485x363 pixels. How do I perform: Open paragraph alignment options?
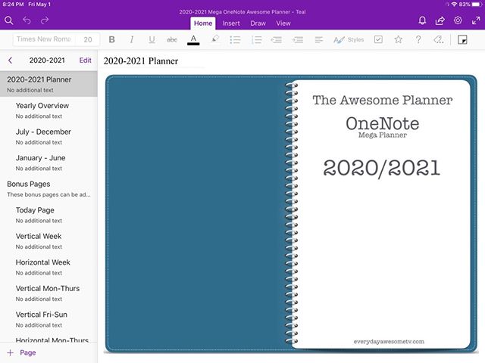[x=319, y=40]
